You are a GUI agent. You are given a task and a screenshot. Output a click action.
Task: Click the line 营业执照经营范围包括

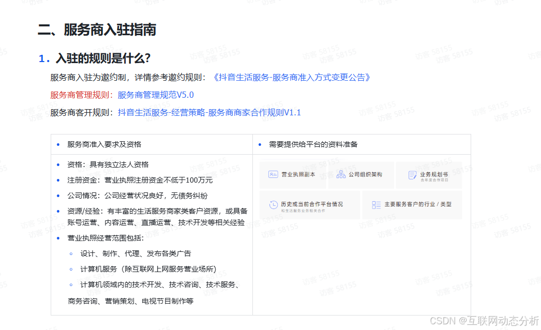(x=106, y=238)
